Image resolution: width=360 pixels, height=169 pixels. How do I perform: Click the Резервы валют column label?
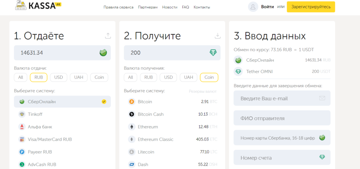click(203, 91)
